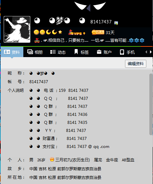153x184 pixels.
Task: Show previous tabs with left arrow
Action: click(x=146, y=52)
